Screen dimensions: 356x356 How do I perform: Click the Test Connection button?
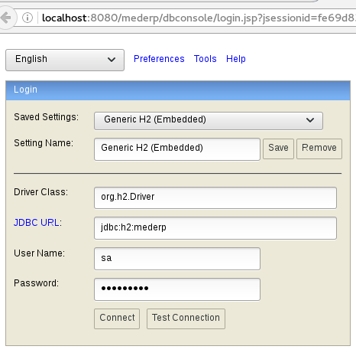[x=186, y=318]
